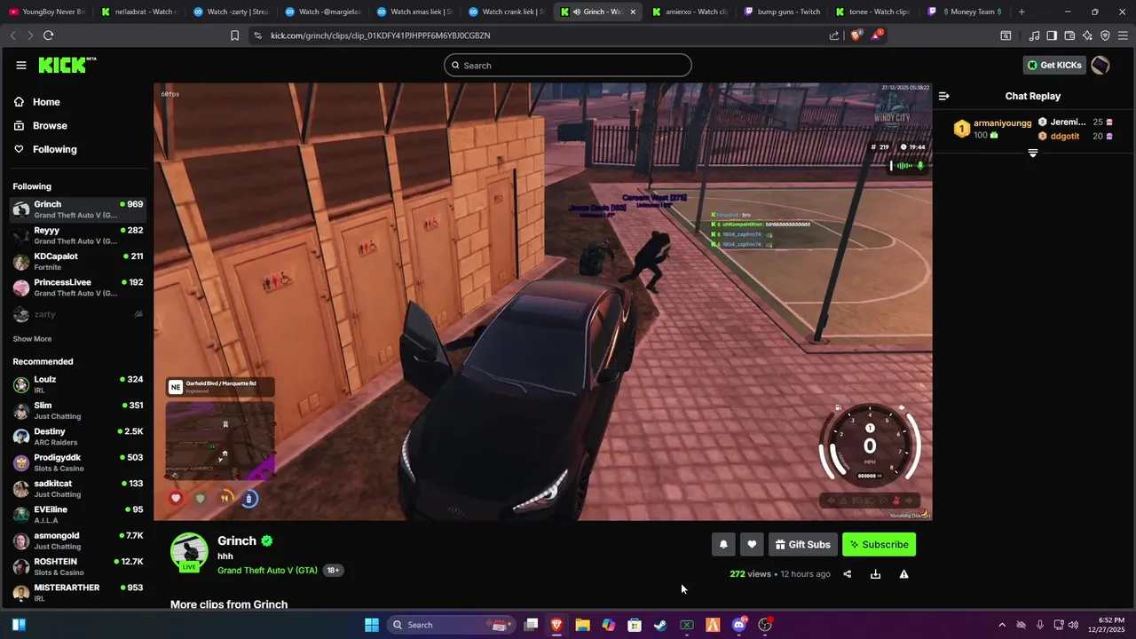Bookmark this page via bookmark icon
The image size is (1136, 639).
point(234,35)
